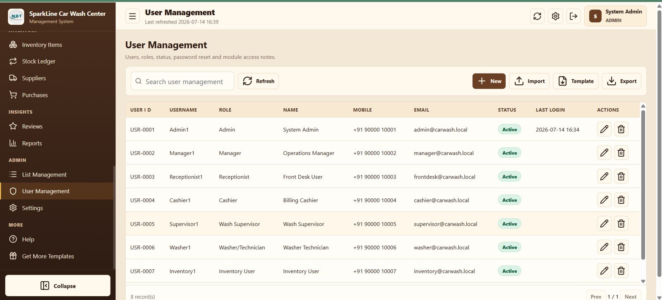Click the Export button

coord(621,81)
